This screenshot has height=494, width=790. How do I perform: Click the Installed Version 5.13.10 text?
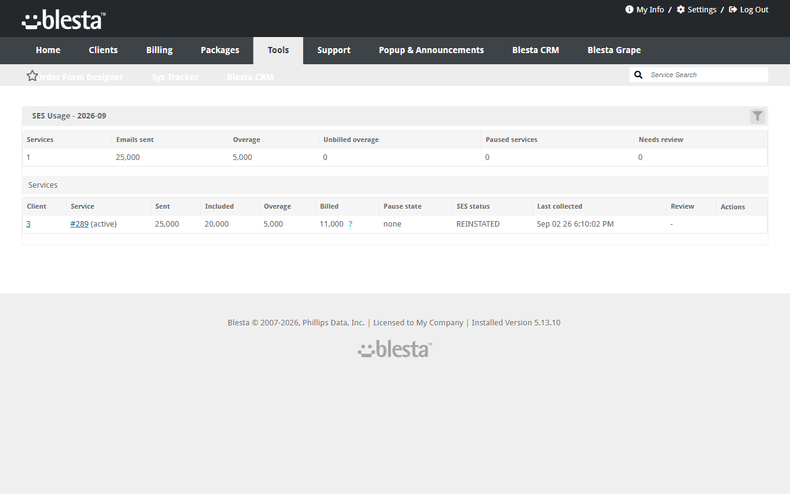pyautogui.click(x=516, y=322)
